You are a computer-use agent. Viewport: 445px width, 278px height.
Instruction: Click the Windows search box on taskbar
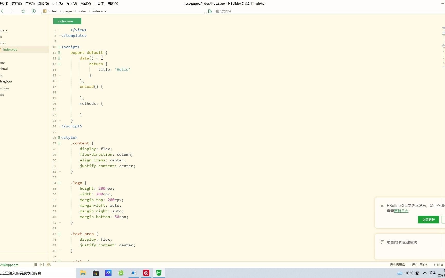pos(38,273)
